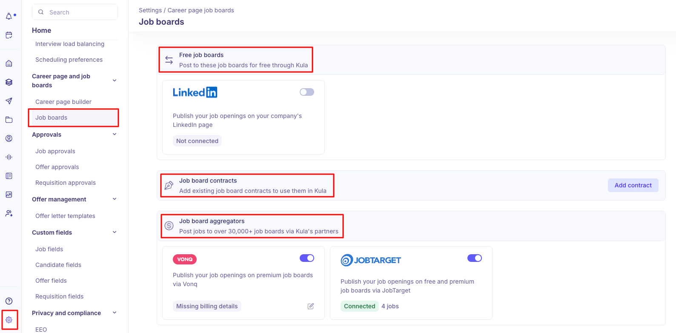
Task: Open the user circle icon in left rail
Action: click(x=9, y=138)
